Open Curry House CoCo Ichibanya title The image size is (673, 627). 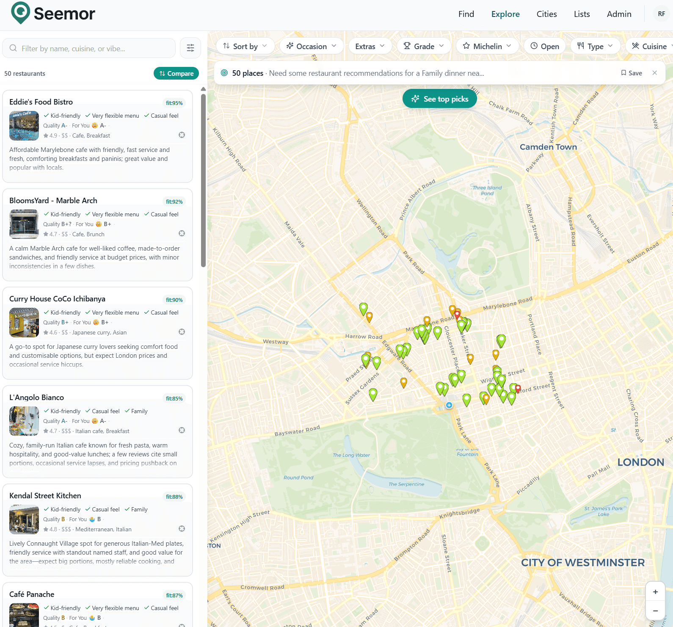[57, 299]
